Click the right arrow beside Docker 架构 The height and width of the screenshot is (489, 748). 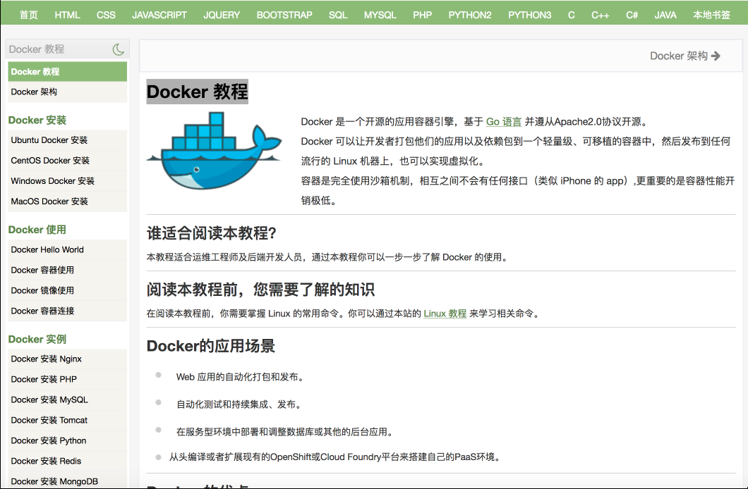pos(716,56)
